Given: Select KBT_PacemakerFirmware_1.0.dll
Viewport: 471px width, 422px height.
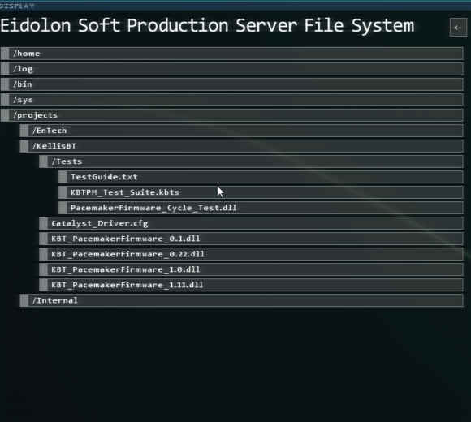Looking at the screenshot, I should click(251, 269).
